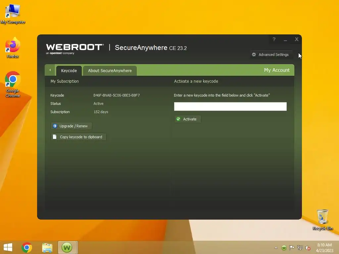Close the Webroot SecureAnywhere window
This screenshot has height=254, width=339.
click(x=297, y=39)
